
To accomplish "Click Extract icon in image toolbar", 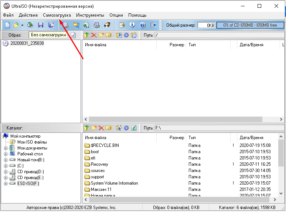I will point(119,35).
